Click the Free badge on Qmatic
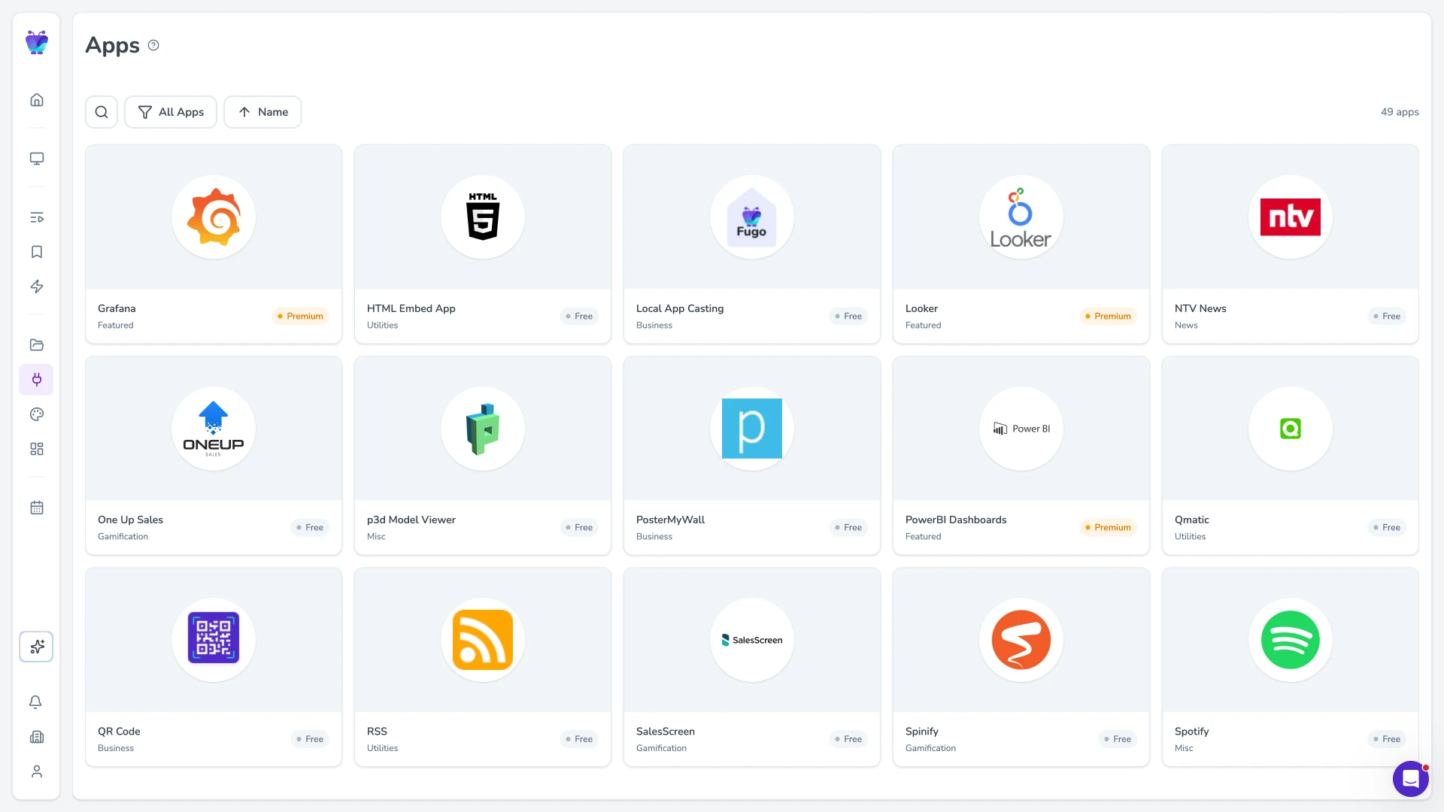 point(1387,528)
